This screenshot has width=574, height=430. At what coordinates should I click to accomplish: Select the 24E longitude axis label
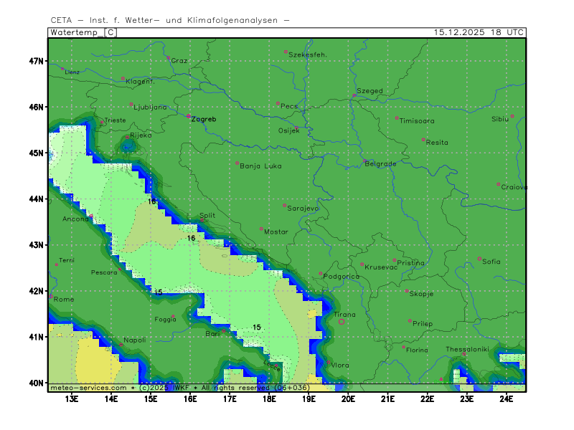click(505, 398)
